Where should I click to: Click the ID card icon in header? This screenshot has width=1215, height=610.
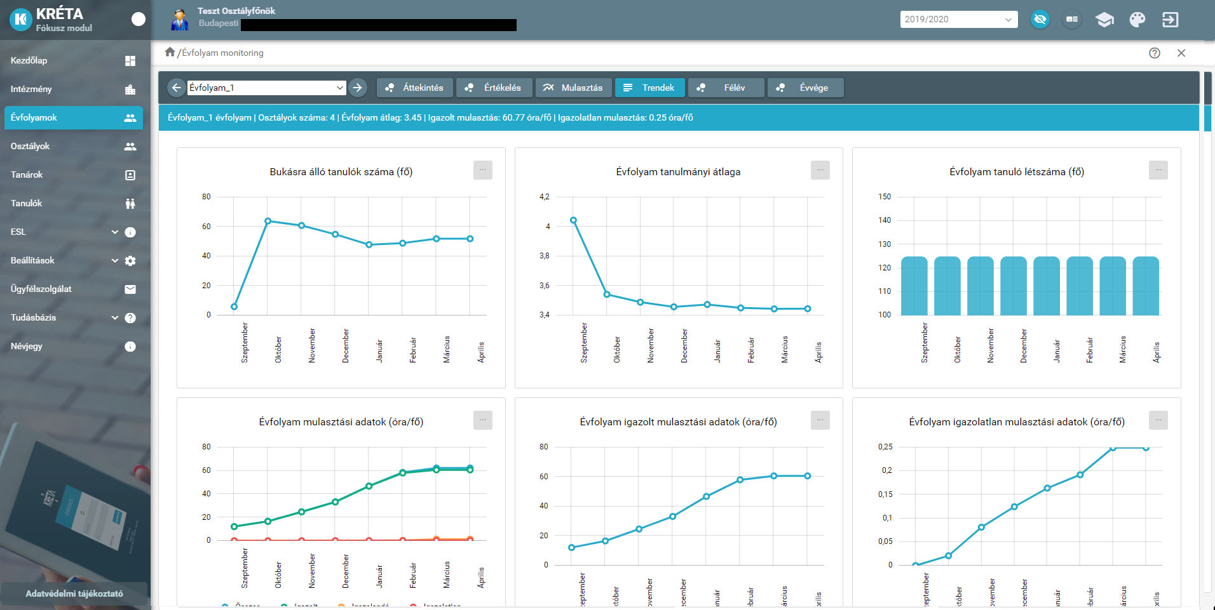tap(1072, 19)
